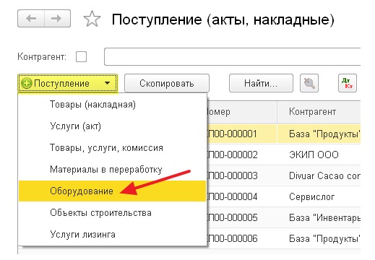Sort by Контрагент column header
Viewport: 375px width, 260px height.
[319, 112]
